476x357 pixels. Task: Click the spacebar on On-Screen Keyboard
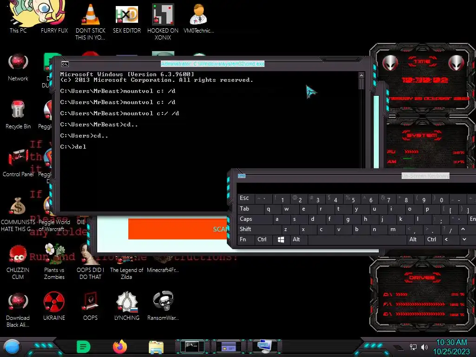point(357,239)
